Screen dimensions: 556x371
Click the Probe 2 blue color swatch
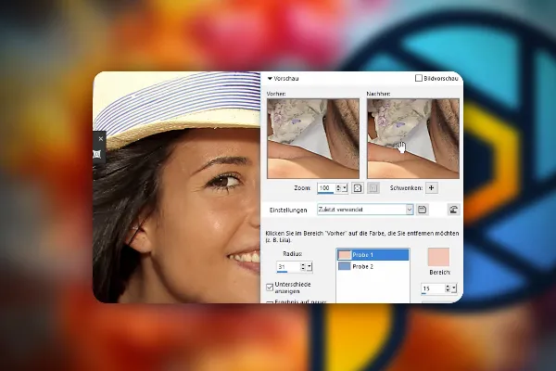[345, 266]
